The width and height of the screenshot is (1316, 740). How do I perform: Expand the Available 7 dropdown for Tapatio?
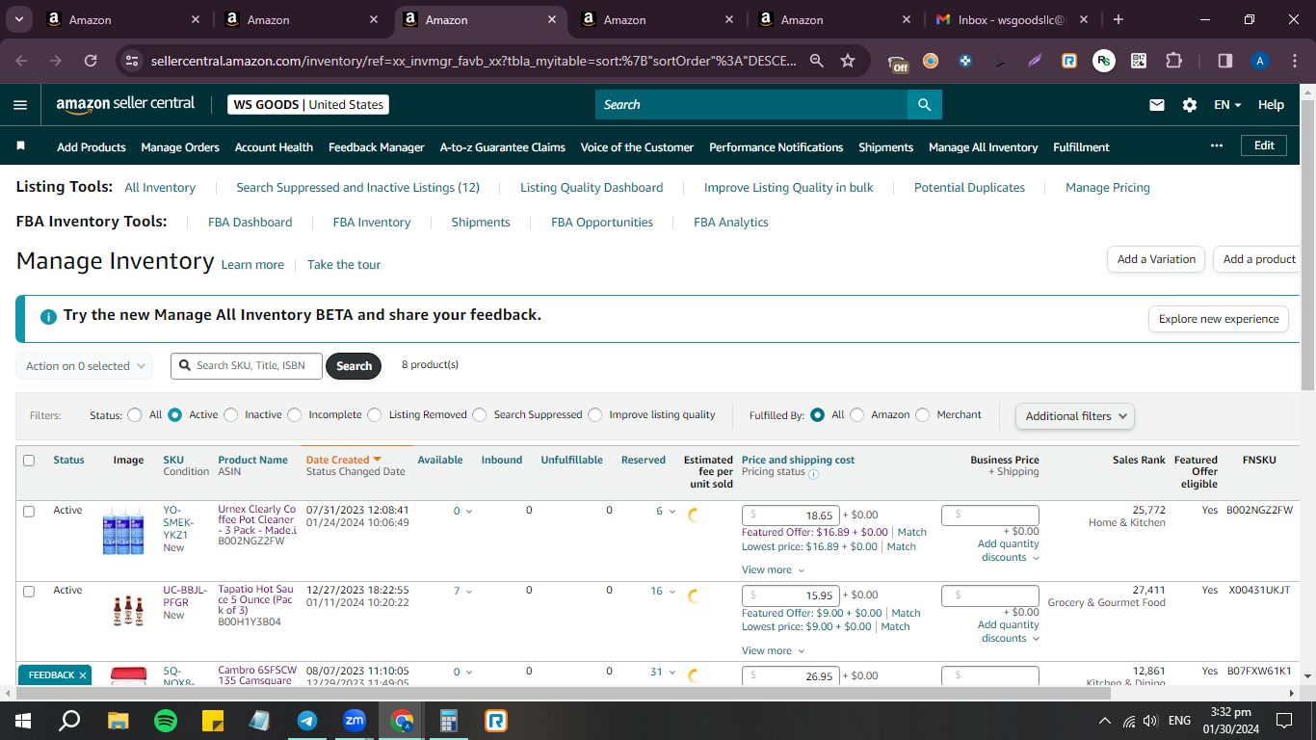point(462,592)
